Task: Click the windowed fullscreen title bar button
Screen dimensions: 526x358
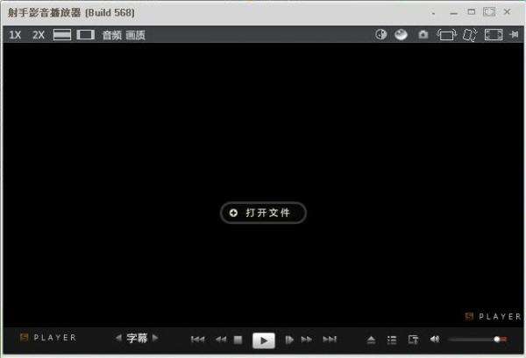Action: 489,12
